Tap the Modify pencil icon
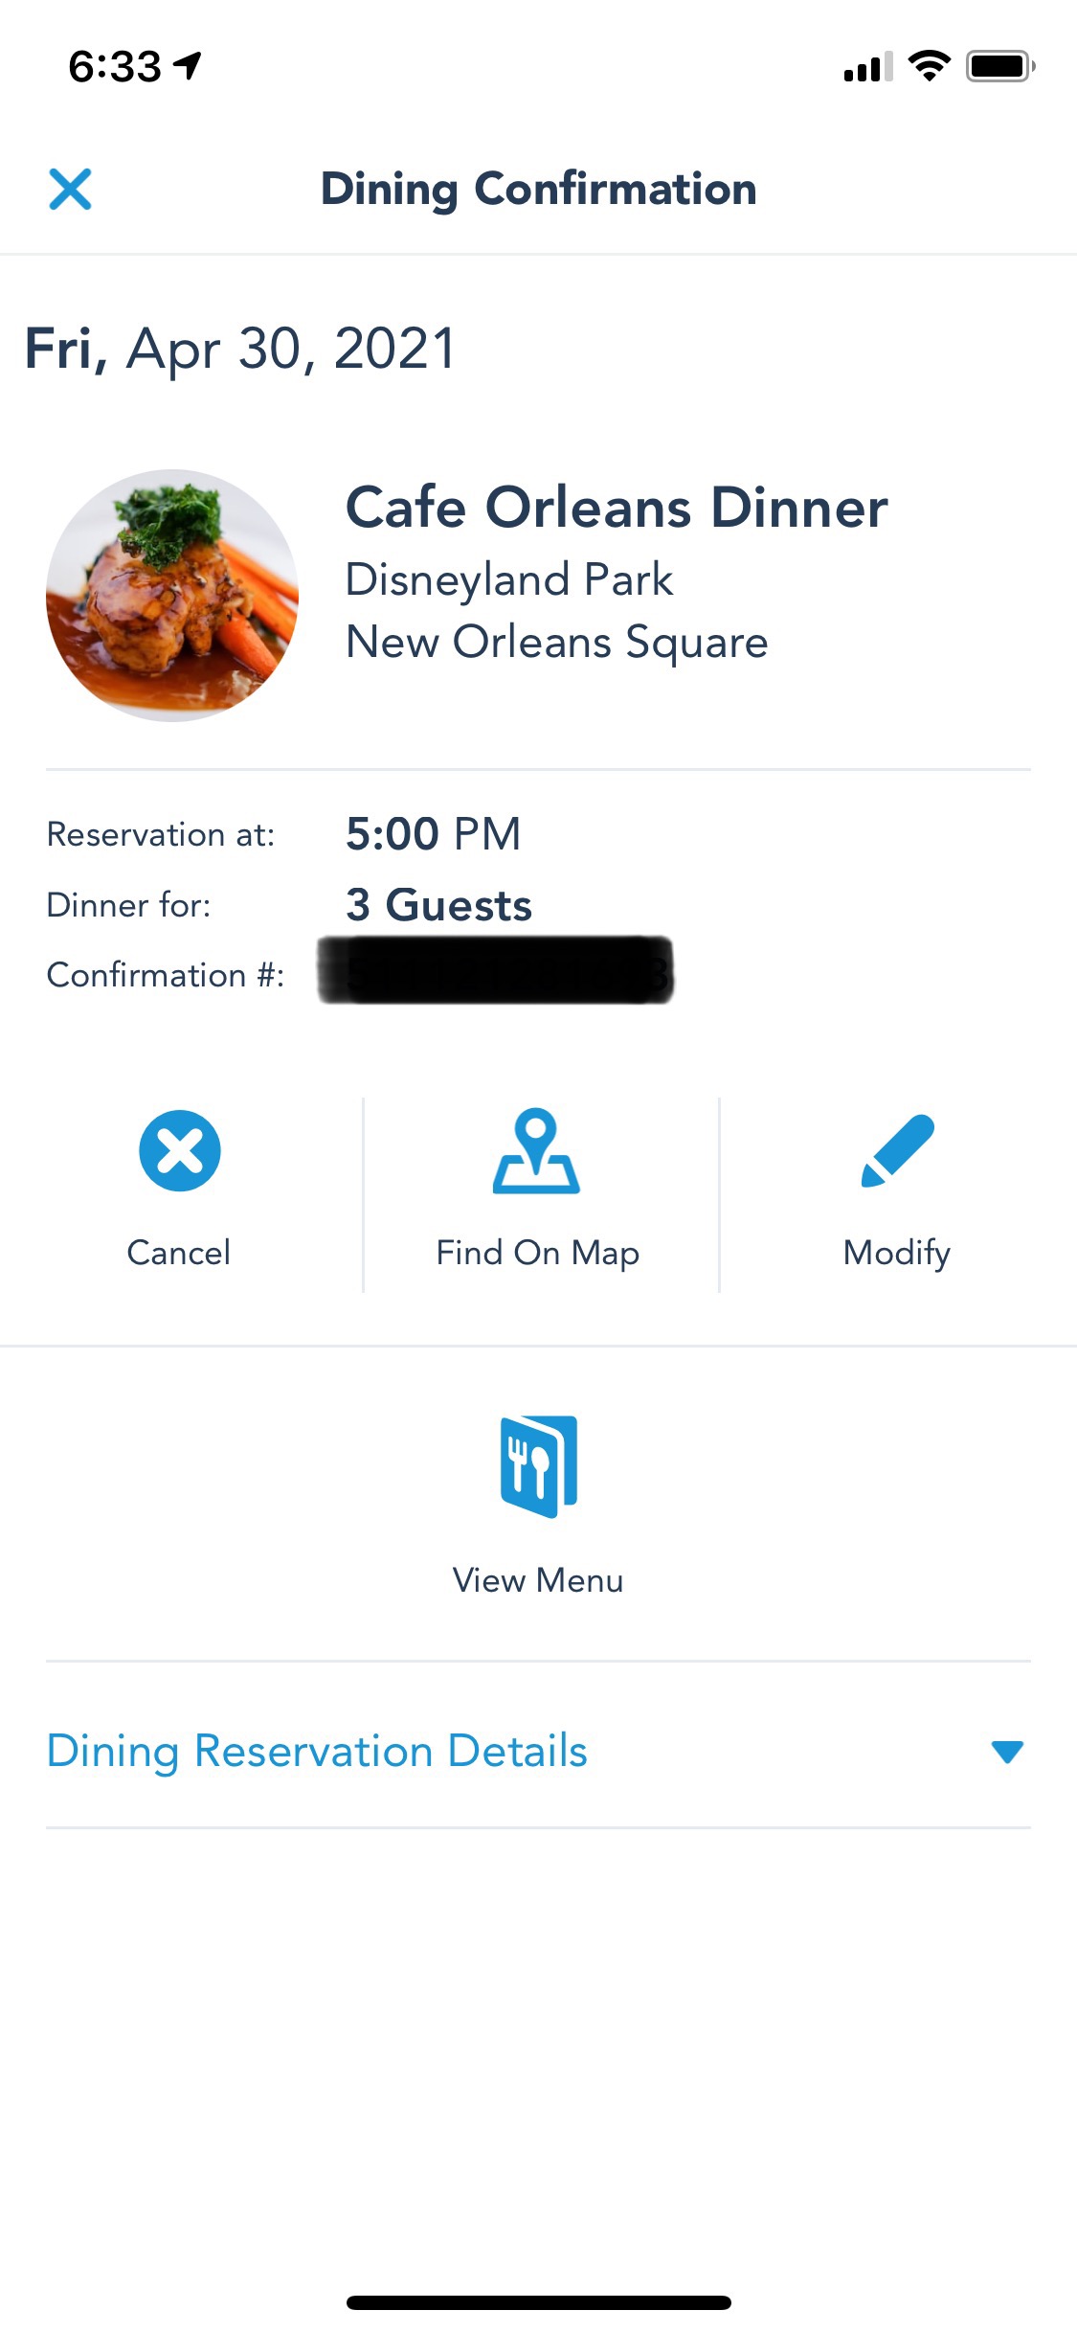Screen dimensions: 1077x2333 point(898,1150)
